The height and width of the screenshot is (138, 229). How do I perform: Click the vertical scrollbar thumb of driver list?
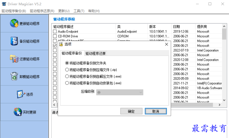coord(224,34)
